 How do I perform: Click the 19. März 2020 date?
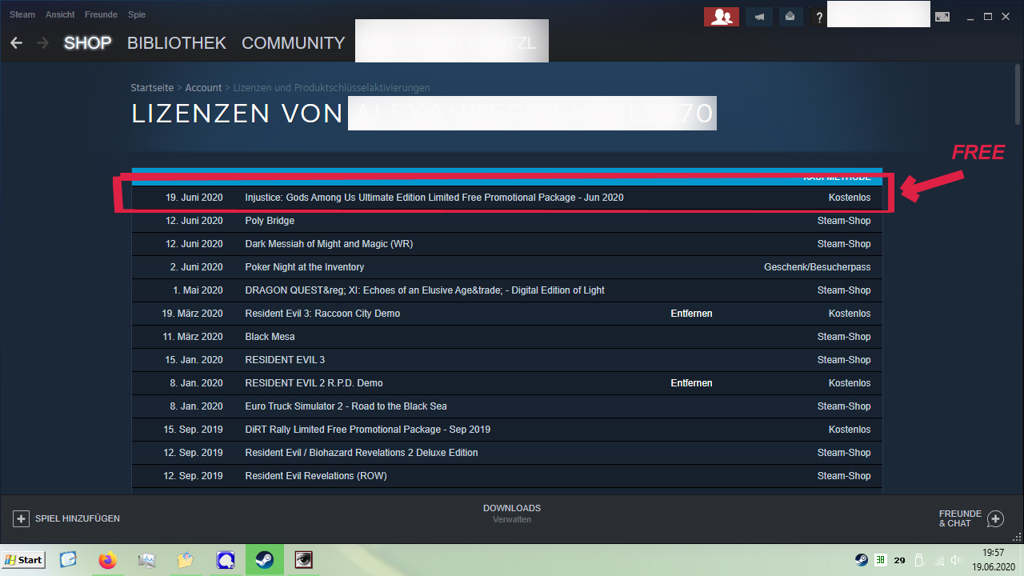pos(193,314)
